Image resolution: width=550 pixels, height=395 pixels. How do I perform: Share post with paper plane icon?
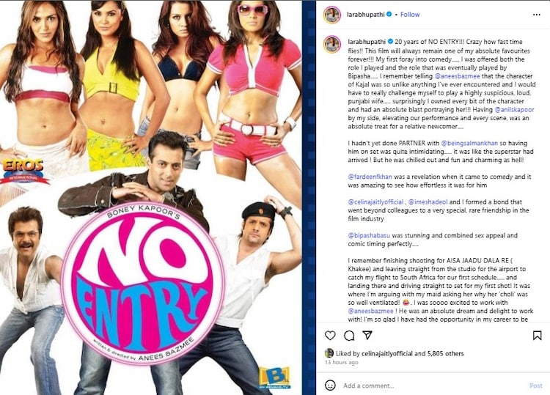[367, 335]
